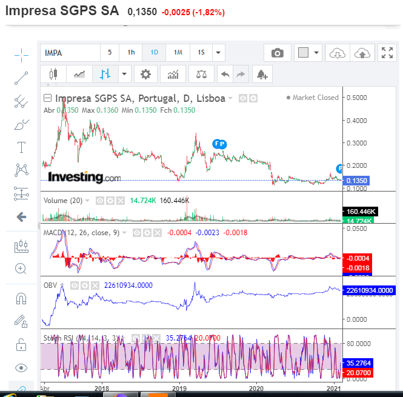Redo the last chart action

(x=241, y=74)
